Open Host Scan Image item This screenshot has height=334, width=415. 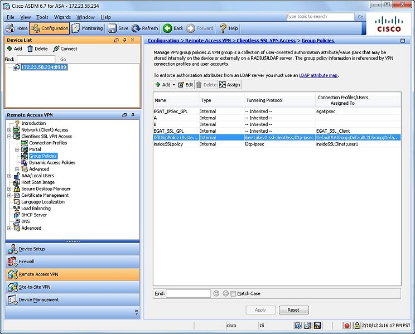[38, 182]
